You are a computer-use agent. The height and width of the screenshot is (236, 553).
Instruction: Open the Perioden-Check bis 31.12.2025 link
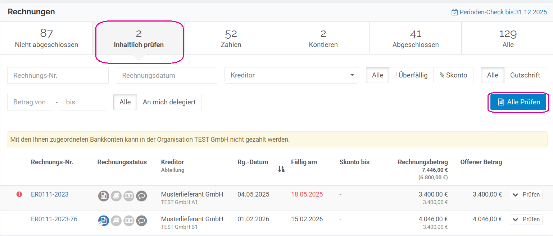pyautogui.click(x=499, y=12)
